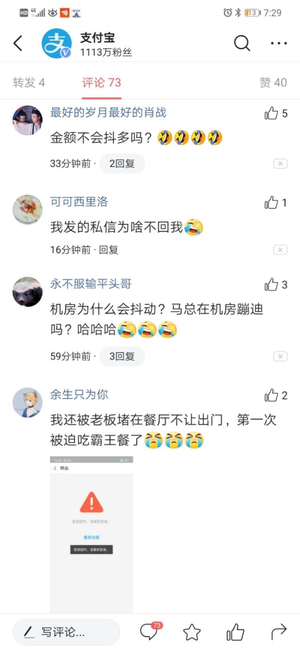The height and width of the screenshot is (651, 300).
Task: Tap the back arrow icon
Action: 18,44
